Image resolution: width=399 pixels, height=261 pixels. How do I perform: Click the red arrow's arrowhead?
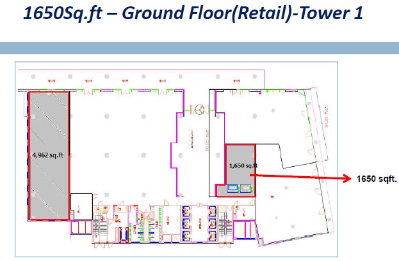click(345, 176)
